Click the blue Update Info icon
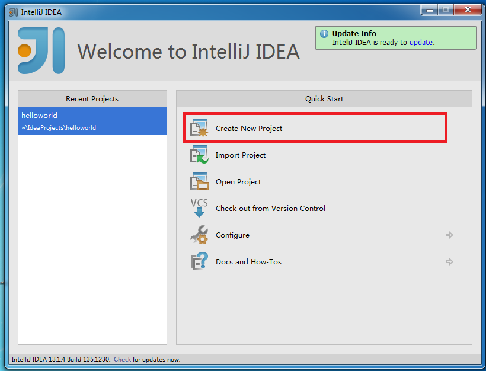The width and height of the screenshot is (486, 371). coord(324,34)
